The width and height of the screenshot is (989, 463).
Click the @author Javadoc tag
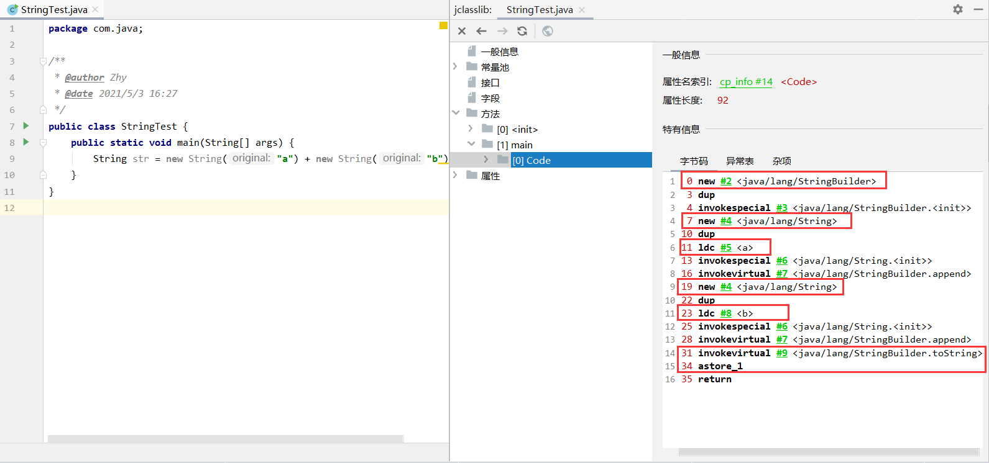point(85,78)
